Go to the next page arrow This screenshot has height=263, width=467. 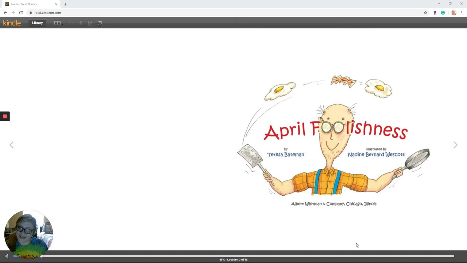coord(455,145)
